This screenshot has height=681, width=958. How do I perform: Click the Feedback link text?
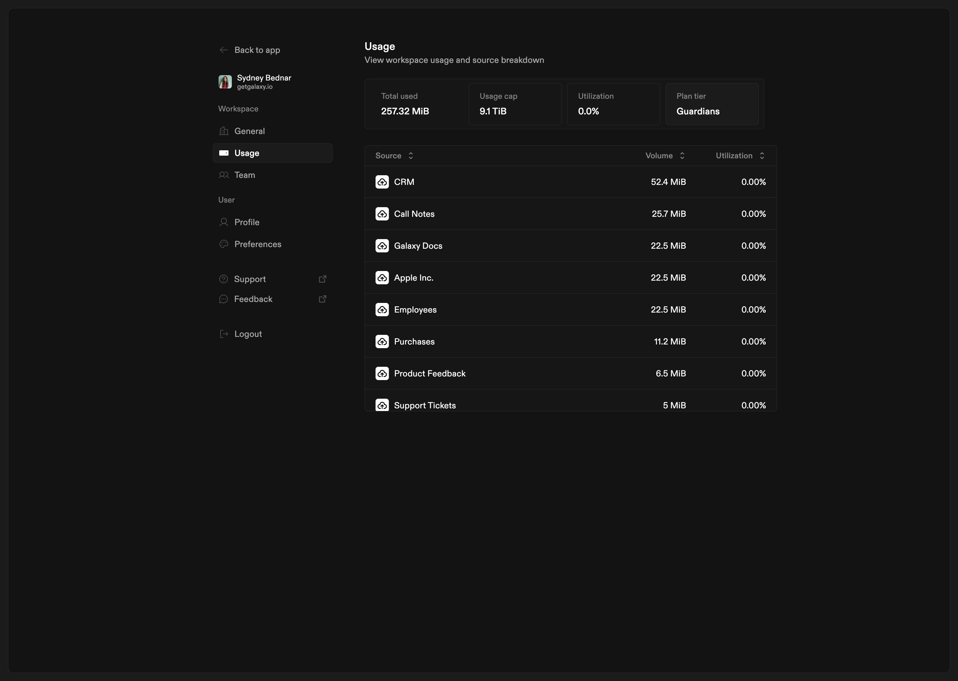tap(253, 299)
